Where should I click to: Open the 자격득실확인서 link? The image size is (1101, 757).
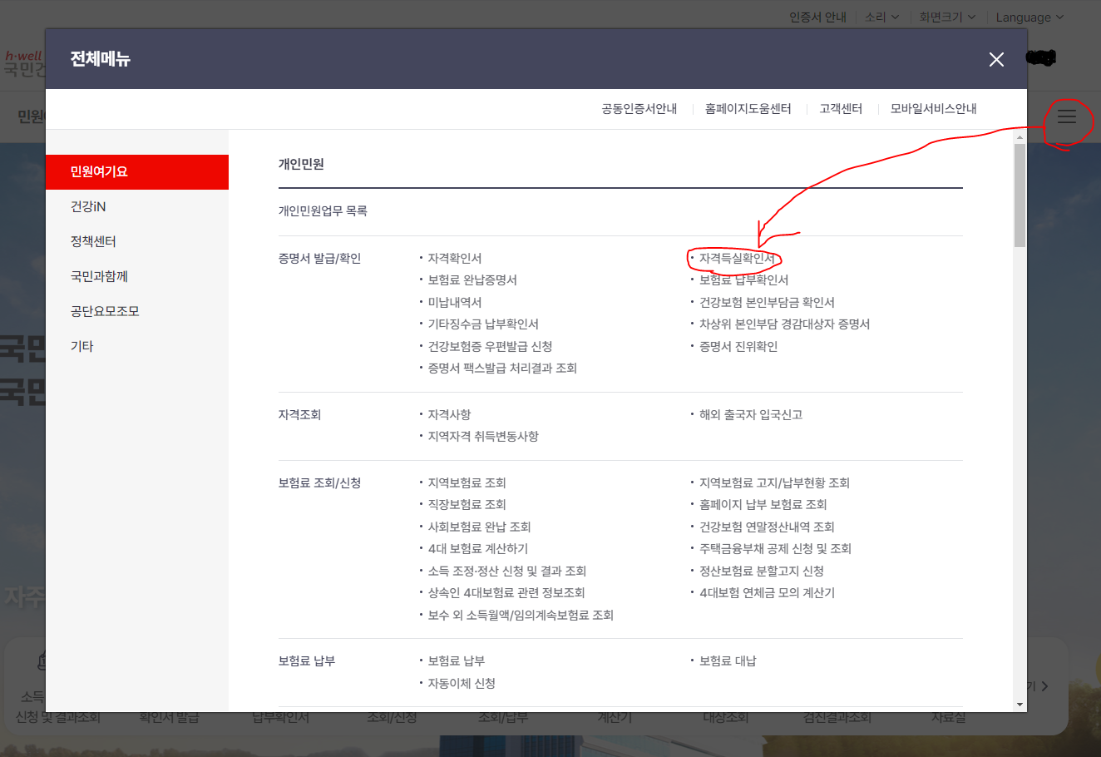pos(738,259)
